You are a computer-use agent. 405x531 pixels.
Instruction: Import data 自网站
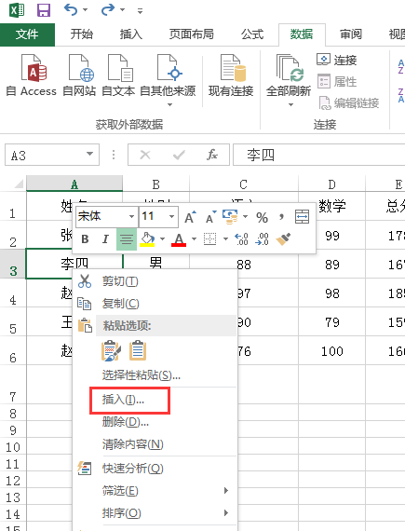pyautogui.click(x=79, y=75)
